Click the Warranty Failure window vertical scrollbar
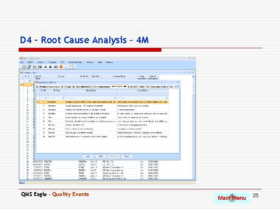Screen dimensions: 280x210 tap(193, 127)
